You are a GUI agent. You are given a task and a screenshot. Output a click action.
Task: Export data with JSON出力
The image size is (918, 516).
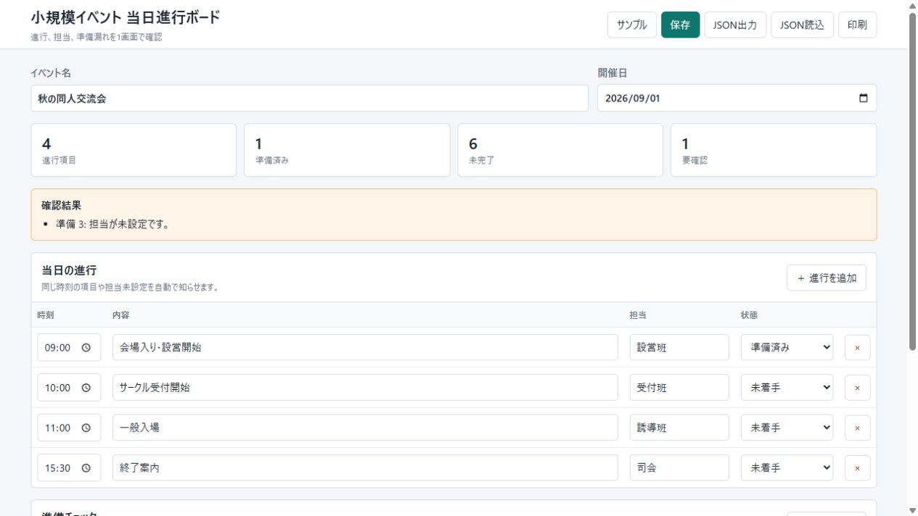point(735,25)
